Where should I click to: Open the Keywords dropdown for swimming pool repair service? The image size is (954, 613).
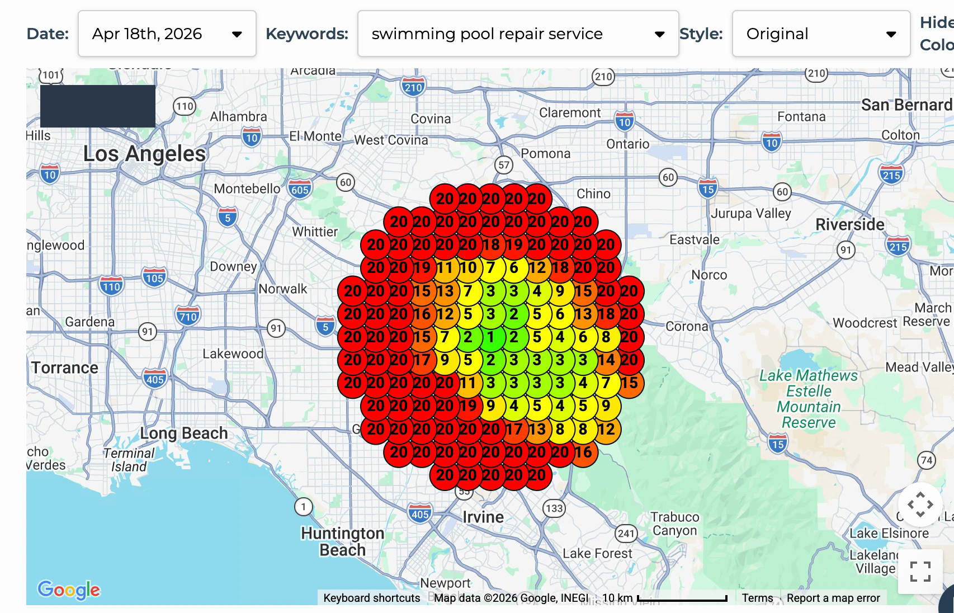pyautogui.click(x=518, y=34)
